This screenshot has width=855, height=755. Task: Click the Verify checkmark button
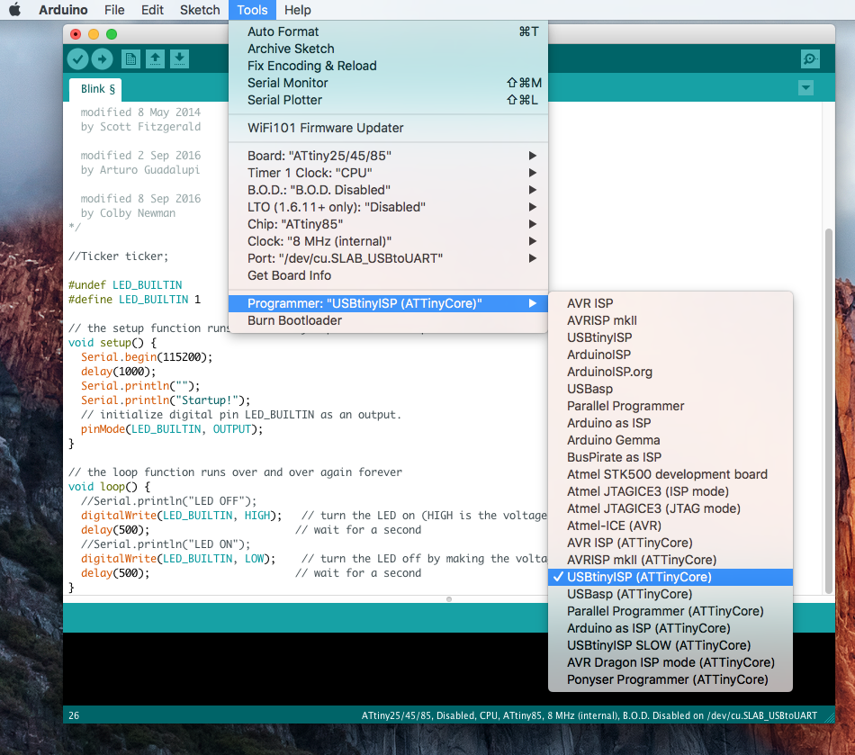(78, 58)
